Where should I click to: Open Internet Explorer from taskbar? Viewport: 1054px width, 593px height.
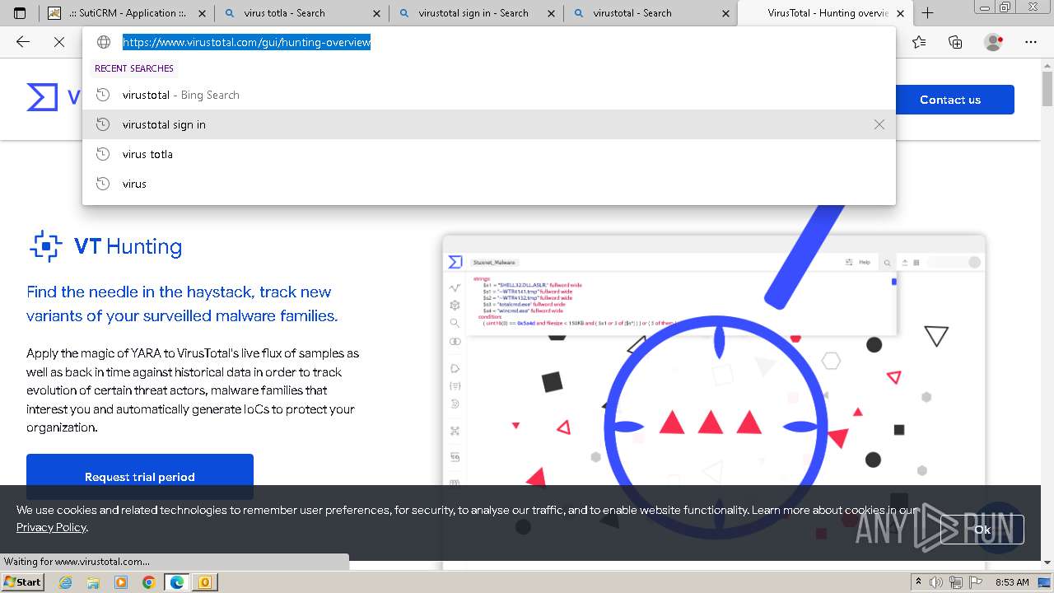(65, 582)
